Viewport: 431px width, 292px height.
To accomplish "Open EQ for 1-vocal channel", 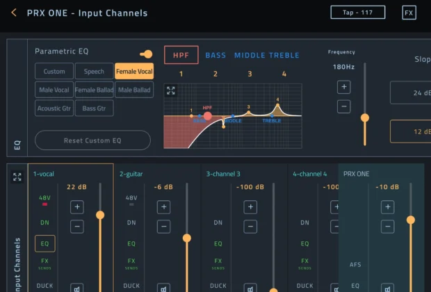I will [x=44, y=243].
